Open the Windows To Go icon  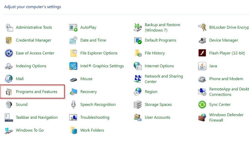point(9,131)
